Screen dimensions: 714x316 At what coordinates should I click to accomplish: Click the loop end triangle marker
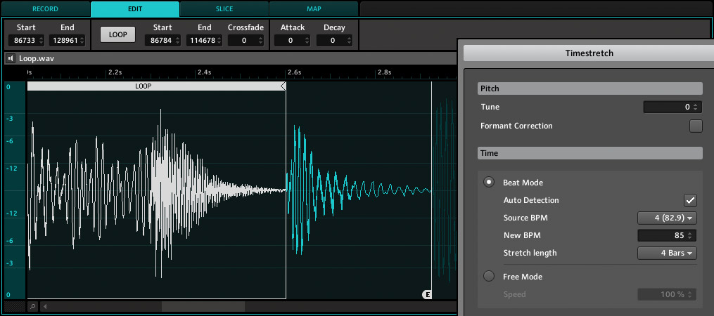283,86
